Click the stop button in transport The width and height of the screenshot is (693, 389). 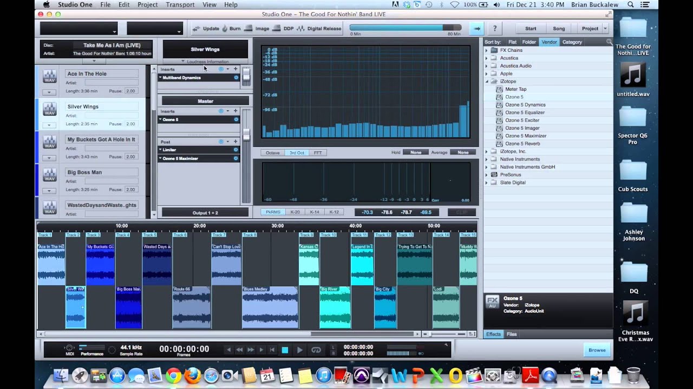click(285, 350)
